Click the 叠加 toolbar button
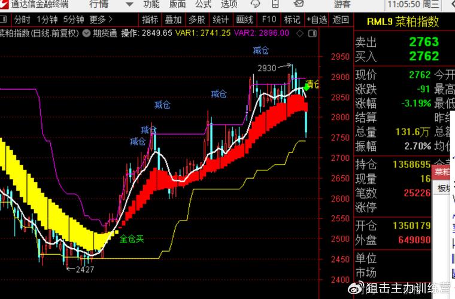This screenshot has width=455, height=299. (173, 20)
